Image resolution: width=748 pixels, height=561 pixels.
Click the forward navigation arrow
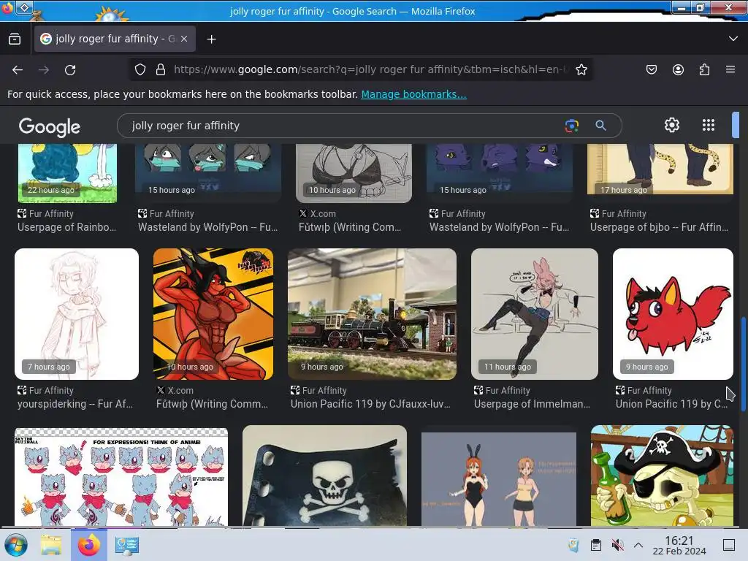click(44, 69)
